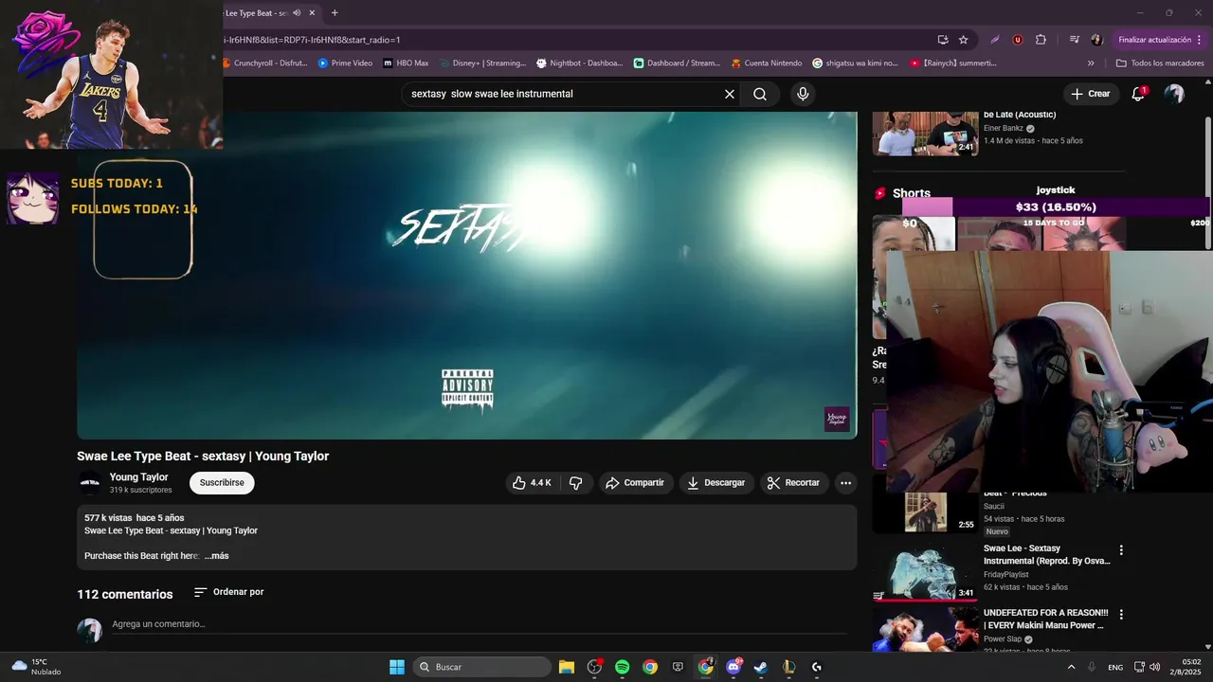This screenshot has height=682, width=1213.
Task: Open Chrome media controls icon
Action: [x=1074, y=40]
